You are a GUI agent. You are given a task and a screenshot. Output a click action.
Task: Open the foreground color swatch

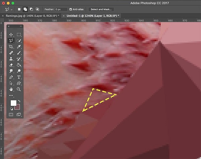click(x=13, y=103)
